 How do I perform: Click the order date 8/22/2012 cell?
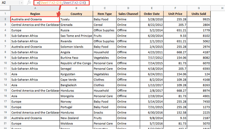152,25
